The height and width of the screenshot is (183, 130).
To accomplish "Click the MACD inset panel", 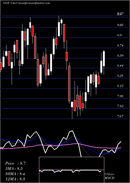I will [x=71, y=170].
